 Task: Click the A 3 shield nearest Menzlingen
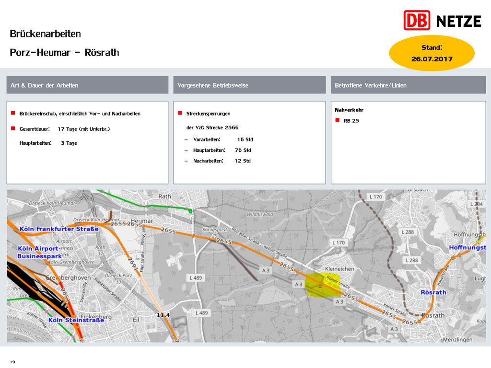pyautogui.click(x=394, y=329)
